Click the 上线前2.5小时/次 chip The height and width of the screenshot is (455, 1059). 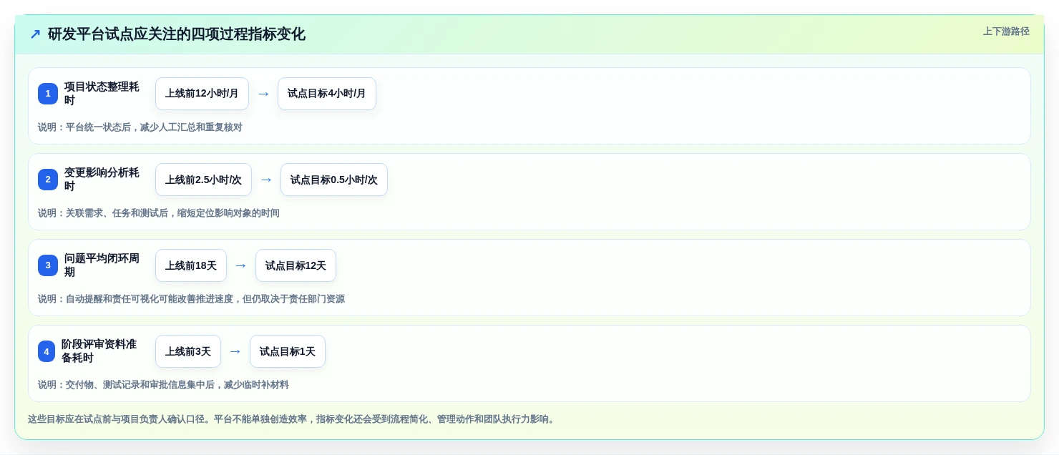coord(203,180)
